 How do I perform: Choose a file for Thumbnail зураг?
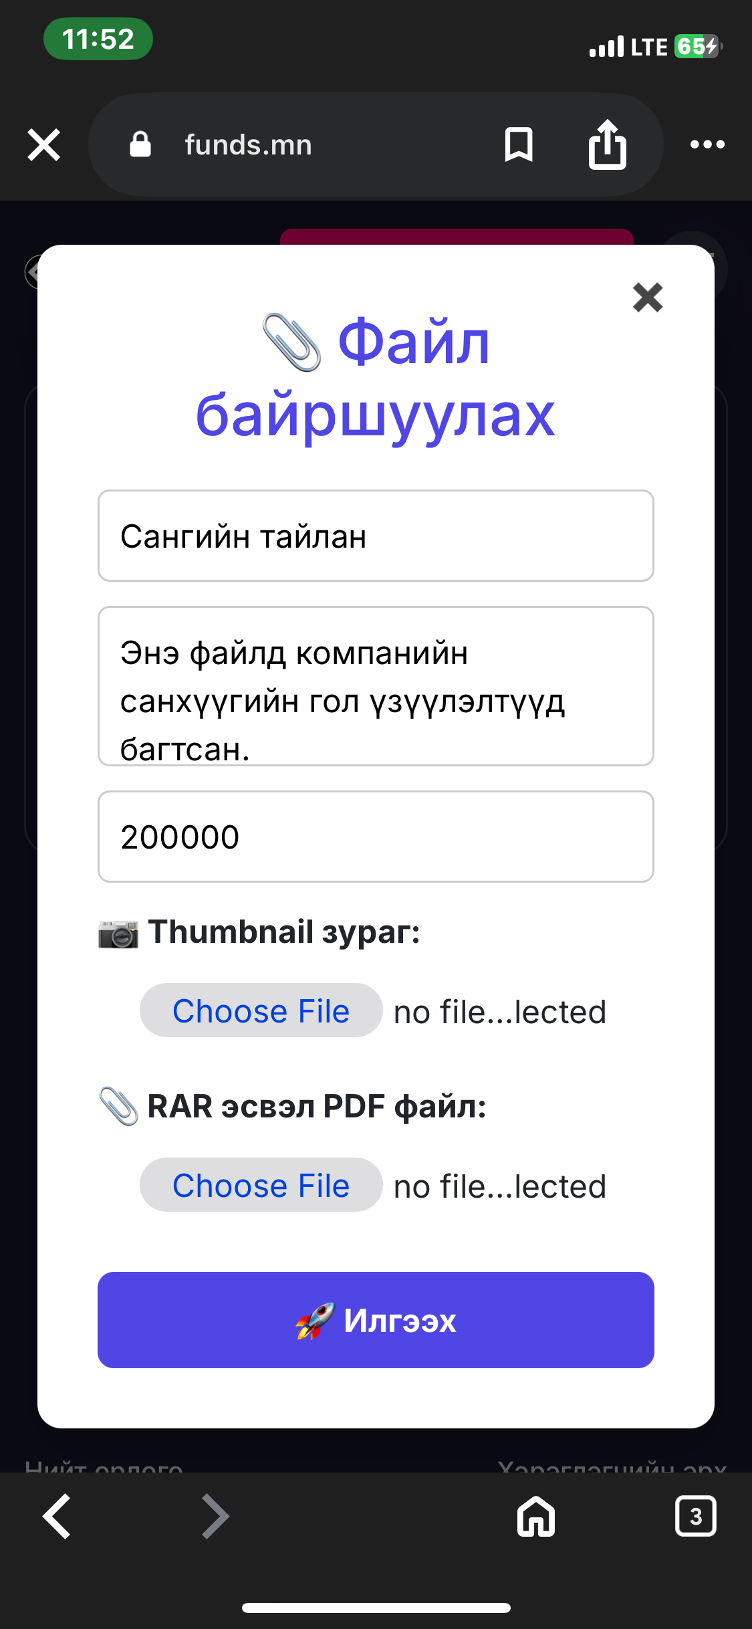point(261,1010)
